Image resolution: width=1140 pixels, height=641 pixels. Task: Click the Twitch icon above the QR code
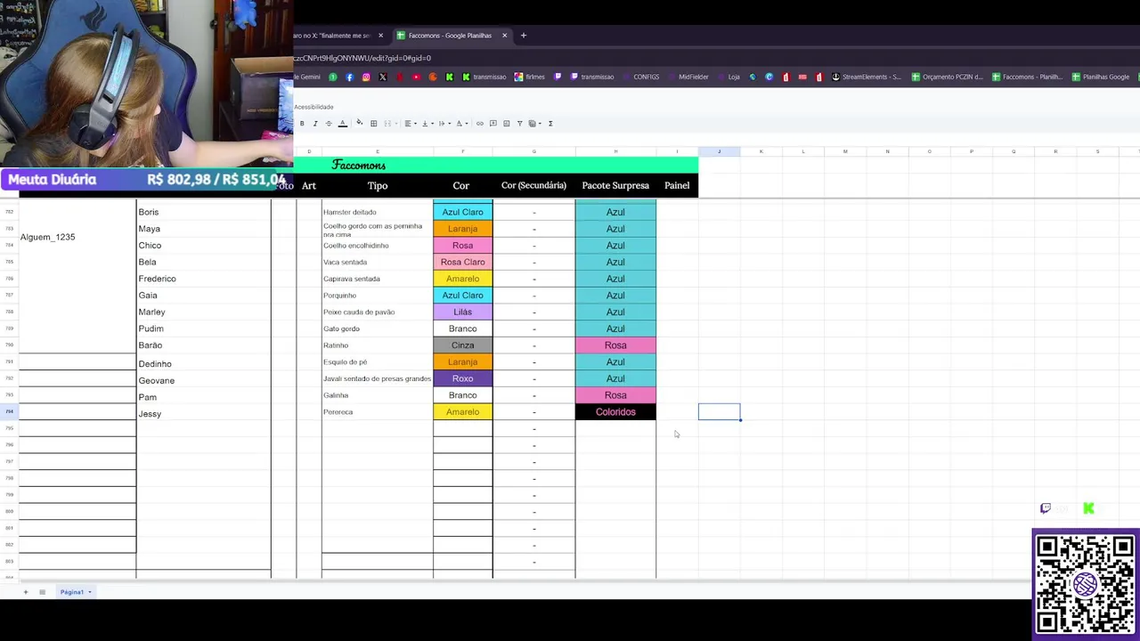[1046, 508]
